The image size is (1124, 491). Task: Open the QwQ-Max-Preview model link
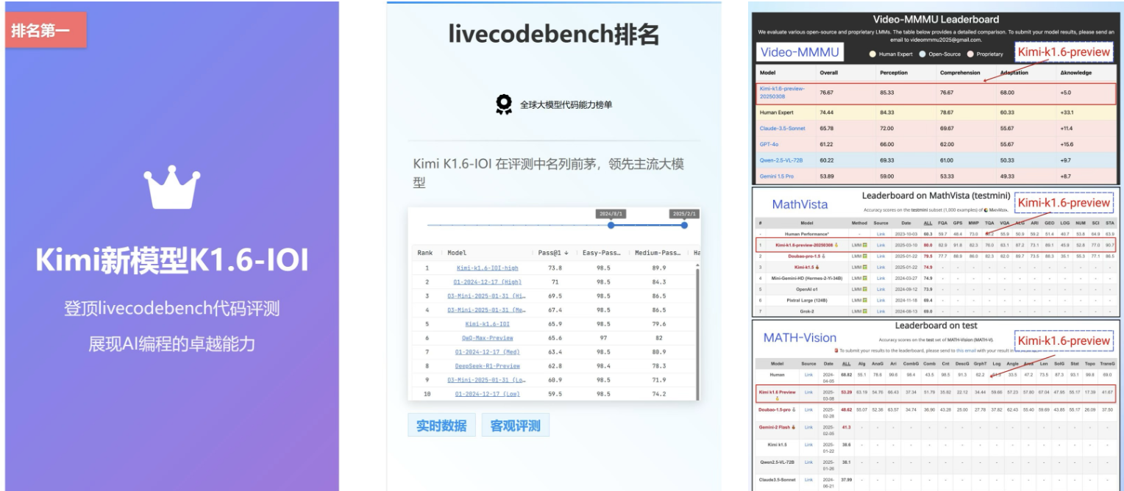[487, 338]
